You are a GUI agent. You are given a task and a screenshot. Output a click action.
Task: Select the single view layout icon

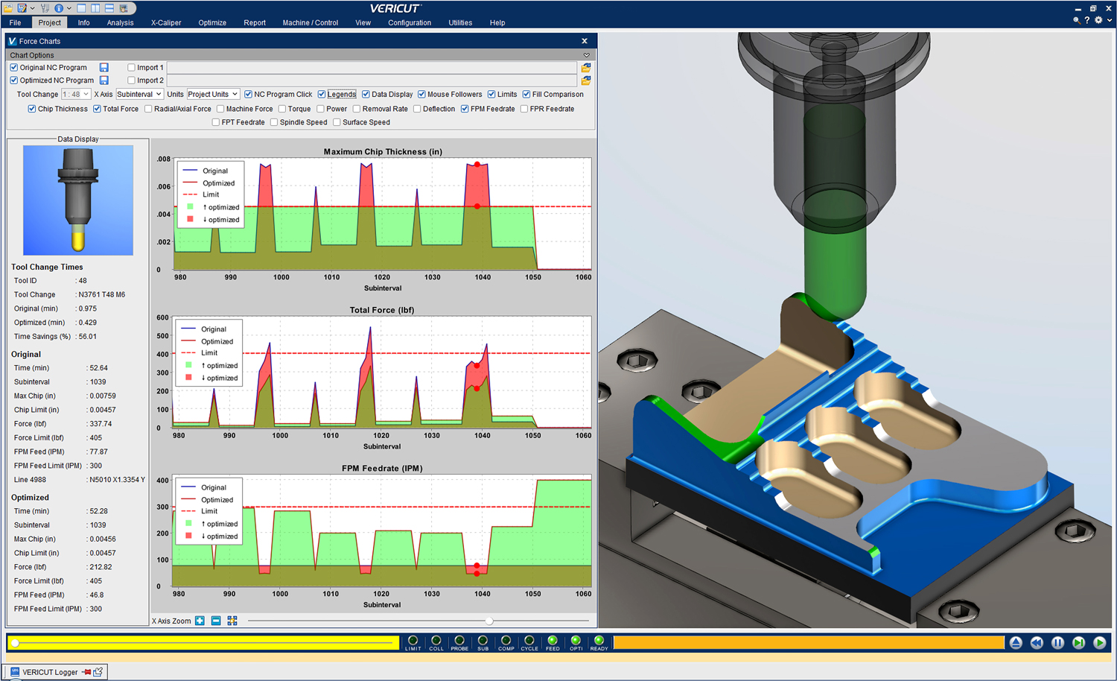(x=82, y=8)
